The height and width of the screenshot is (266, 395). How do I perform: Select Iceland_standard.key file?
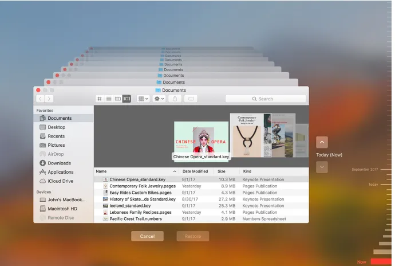[202, 206]
